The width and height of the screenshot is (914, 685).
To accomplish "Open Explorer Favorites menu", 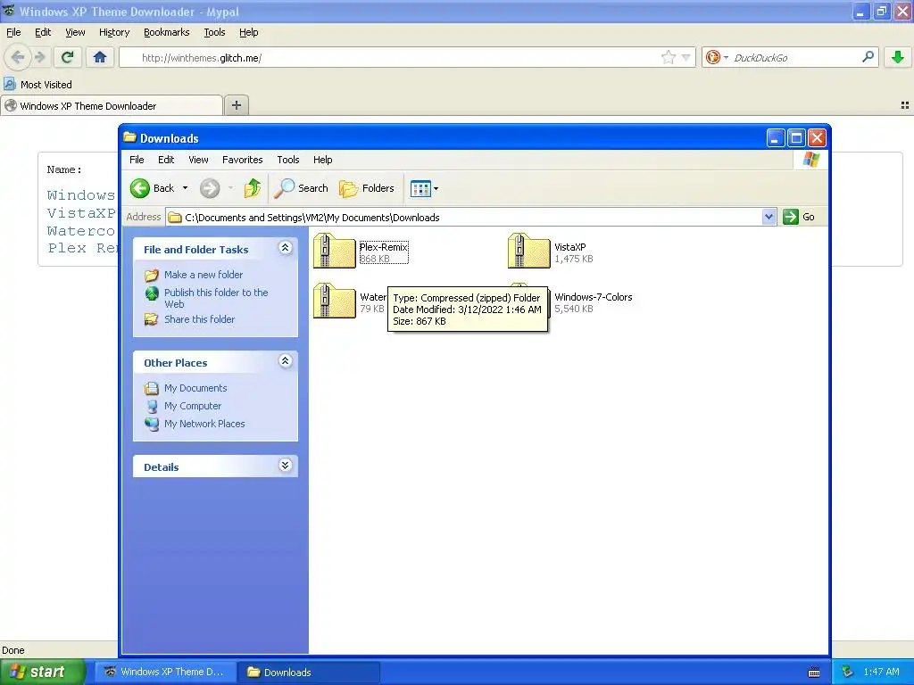I will (x=242, y=160).
